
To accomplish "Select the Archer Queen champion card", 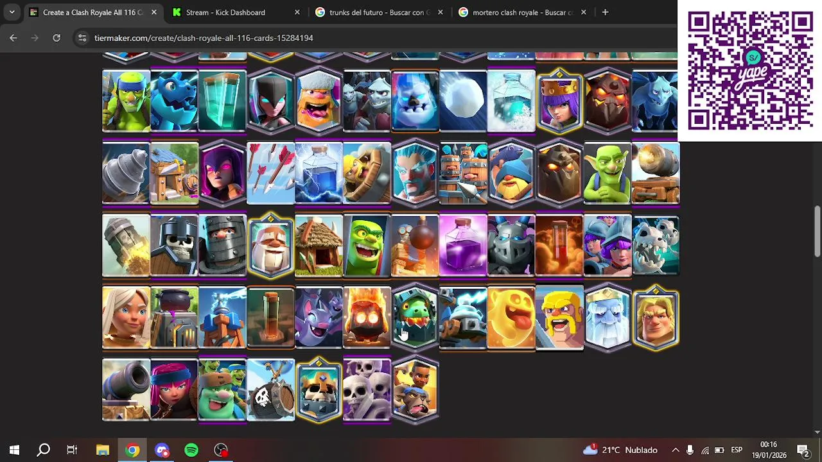I will tap(559, 101).
